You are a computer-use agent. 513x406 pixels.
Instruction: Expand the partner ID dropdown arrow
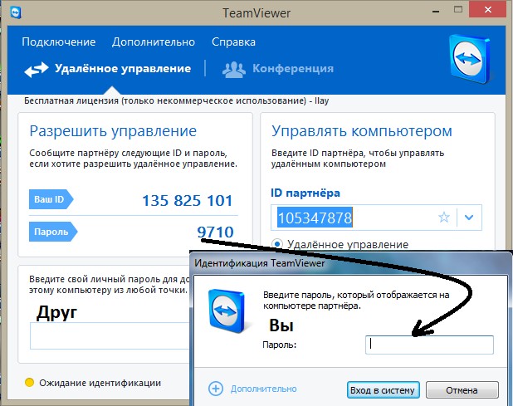(x=469, y=218)
